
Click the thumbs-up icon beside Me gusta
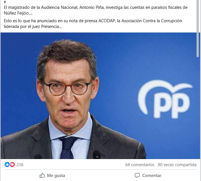42,175
